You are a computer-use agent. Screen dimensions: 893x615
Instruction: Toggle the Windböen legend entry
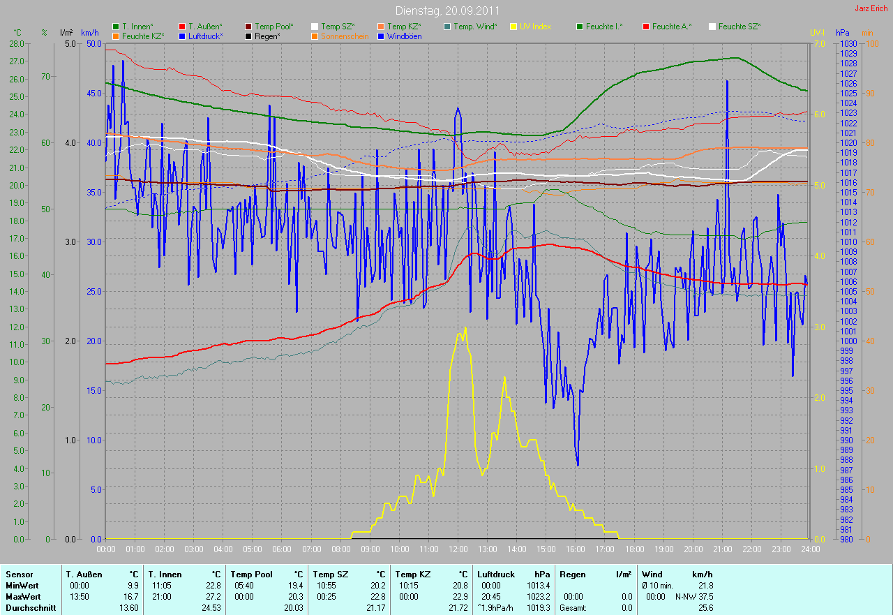coord(403,36)
